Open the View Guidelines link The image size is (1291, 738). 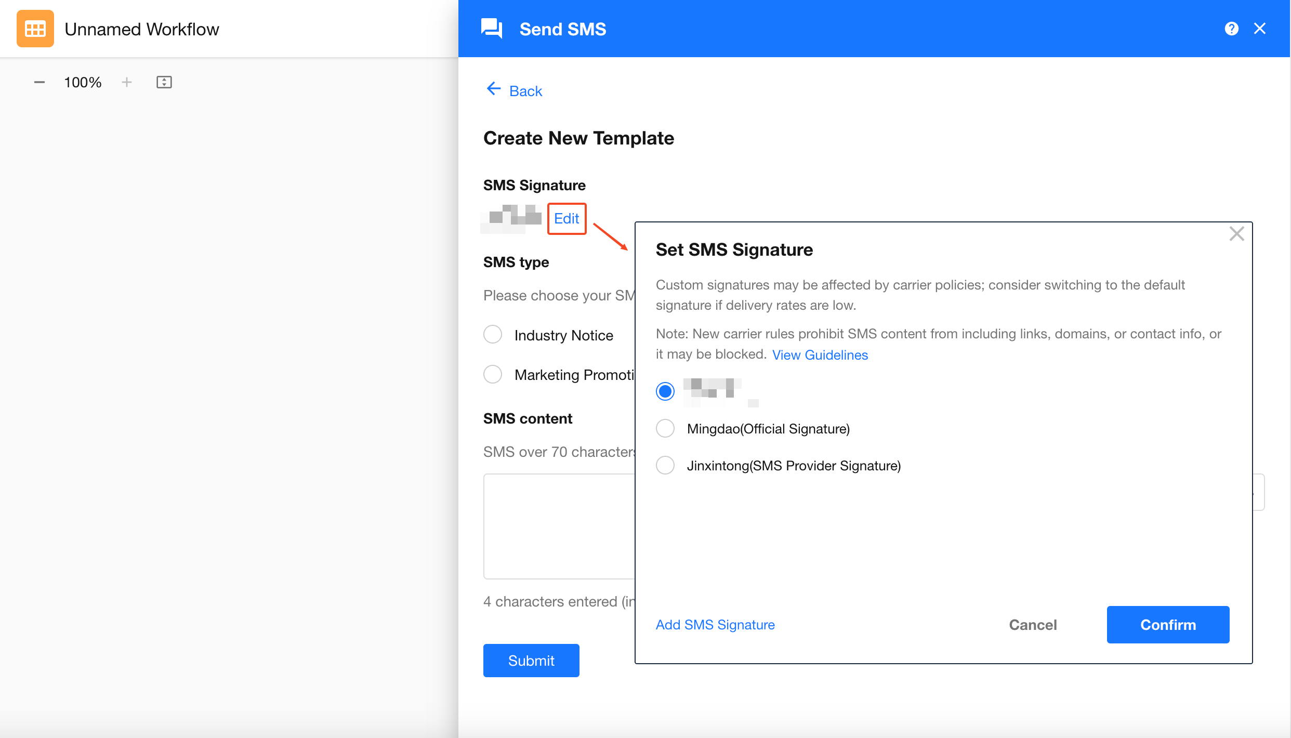click(820, 355)
